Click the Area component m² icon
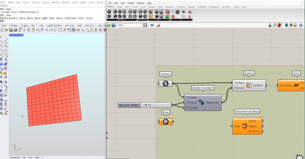Viewport: 305px width, 159px height. (297, 85)
